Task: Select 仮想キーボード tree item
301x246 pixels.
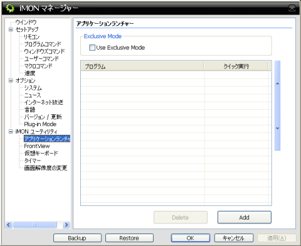Action: point(41,153)
